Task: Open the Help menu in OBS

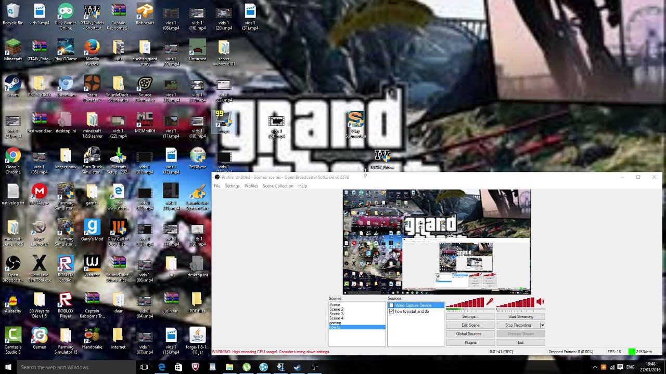Action: [x=302, y=186]
